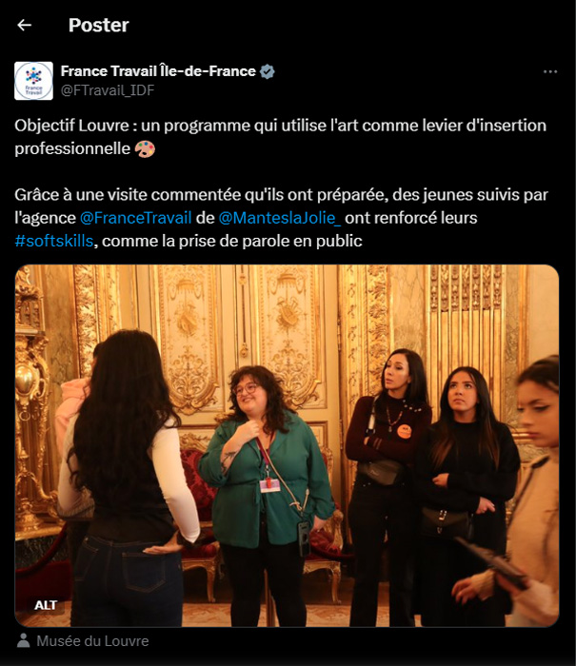Open the Musée du Louvre tagged account

(92, 641)
